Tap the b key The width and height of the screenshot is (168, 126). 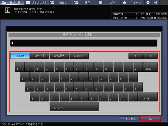[x=74, y=96]
